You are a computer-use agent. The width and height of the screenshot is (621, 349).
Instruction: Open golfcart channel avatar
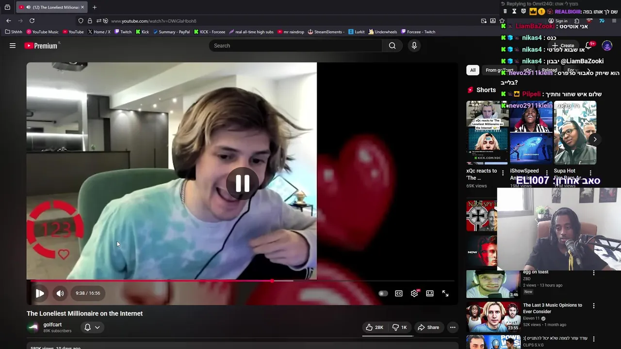33,327
